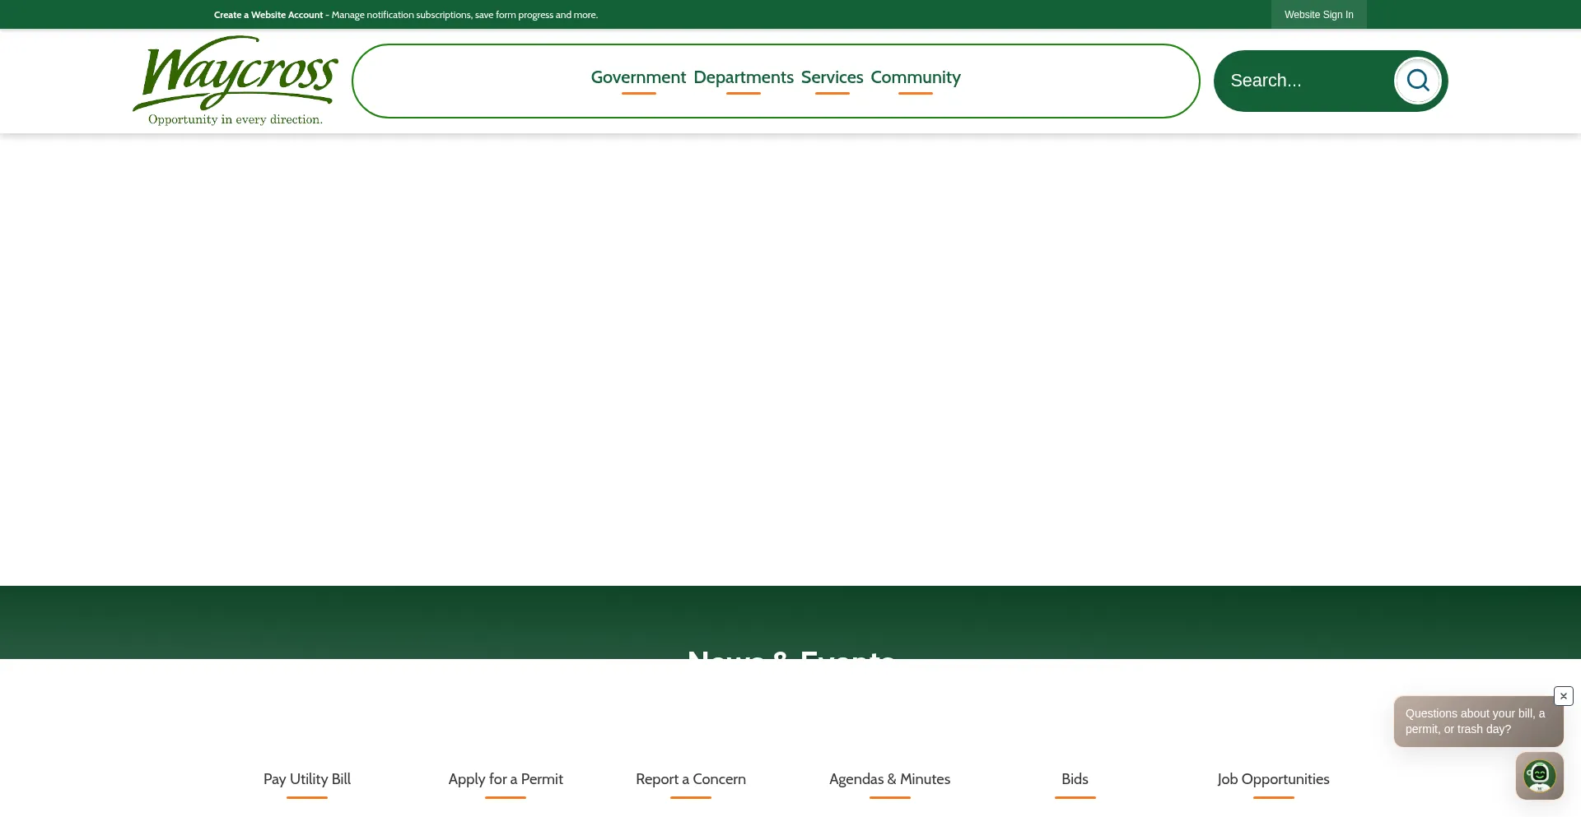The image size is (1581, 817).
Task: Click the Website Sign In button
Action: click(1318, 15)
